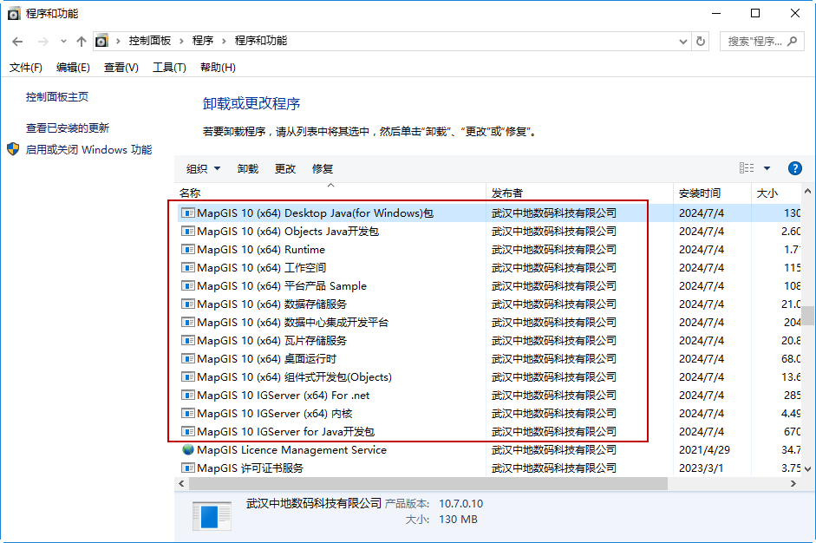Click the 2023/3/1 install date cell
The image size is (816, 543).
(x=701, y=468)
